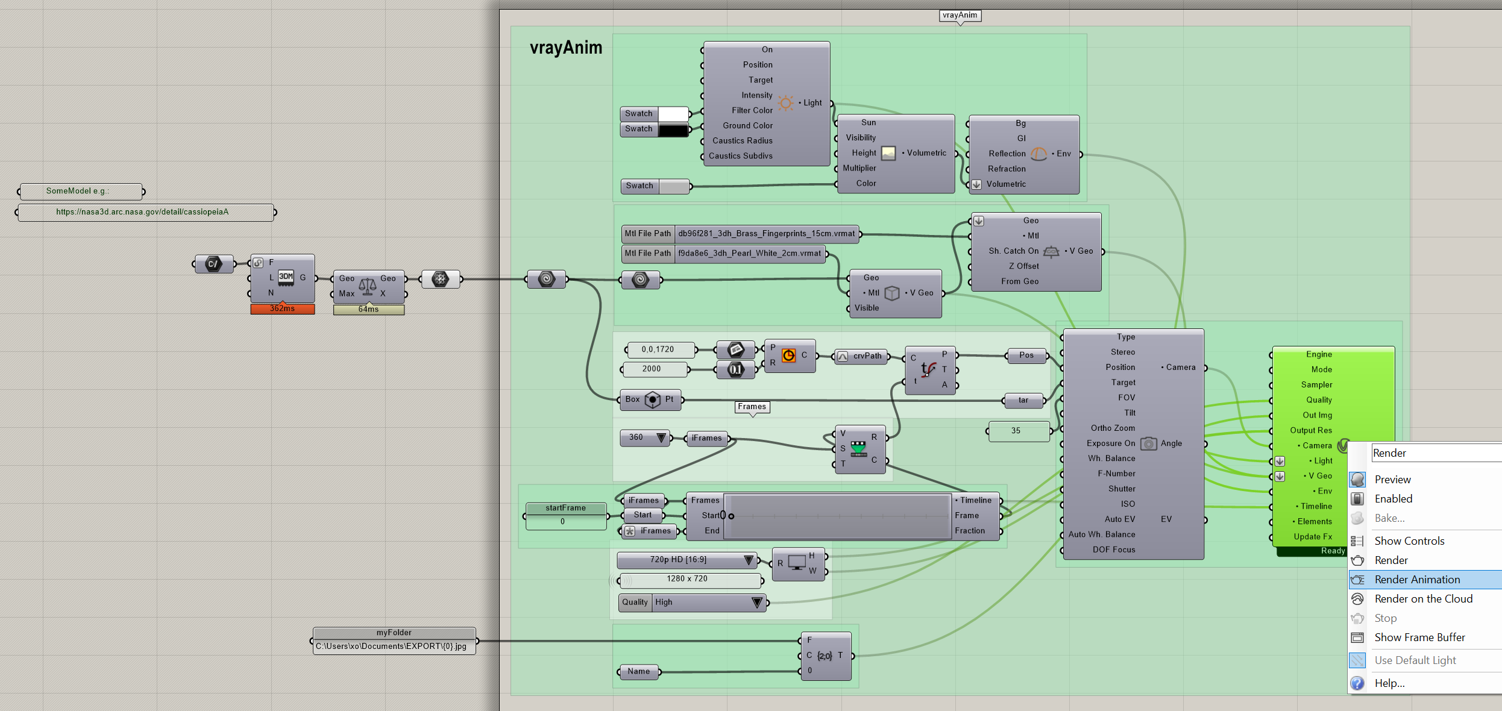Click the SomeModel e.g. panel
Screen dimensions: 1502x711
[81, 192]
